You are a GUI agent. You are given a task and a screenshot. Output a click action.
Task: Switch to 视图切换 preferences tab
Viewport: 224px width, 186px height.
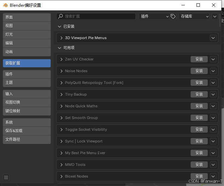(x=27, y=102)
